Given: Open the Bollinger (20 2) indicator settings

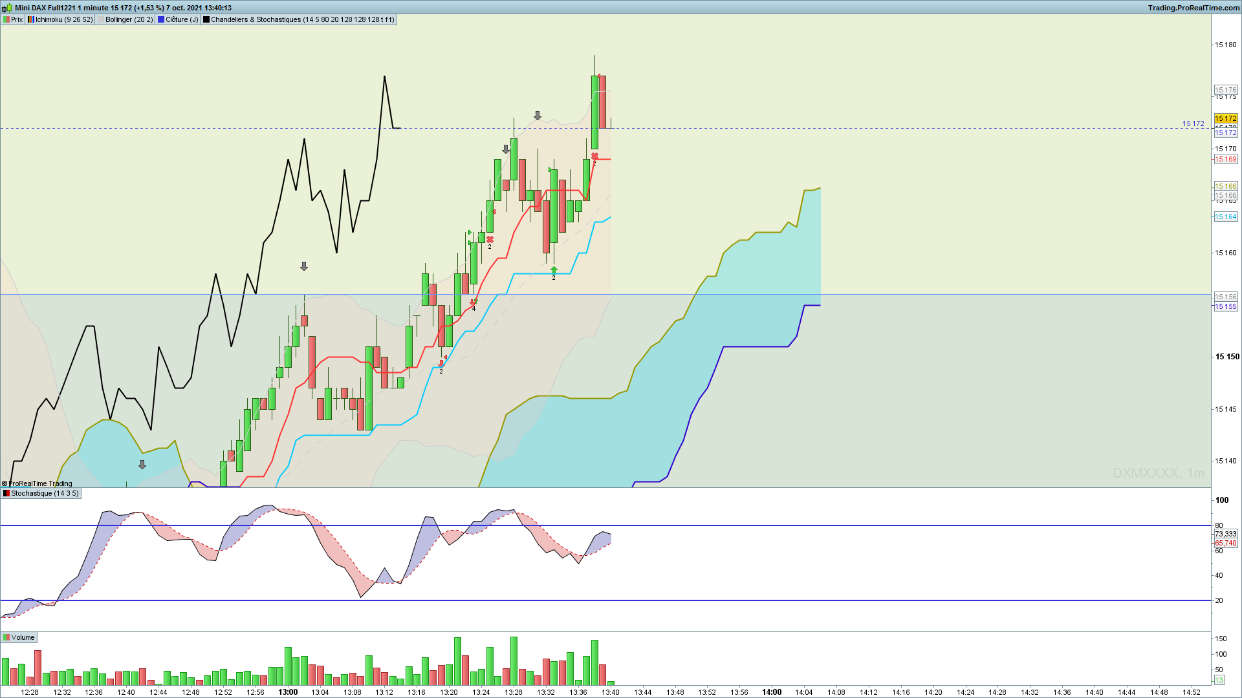Looking at the screenshot, I should [x=125, y=19].
